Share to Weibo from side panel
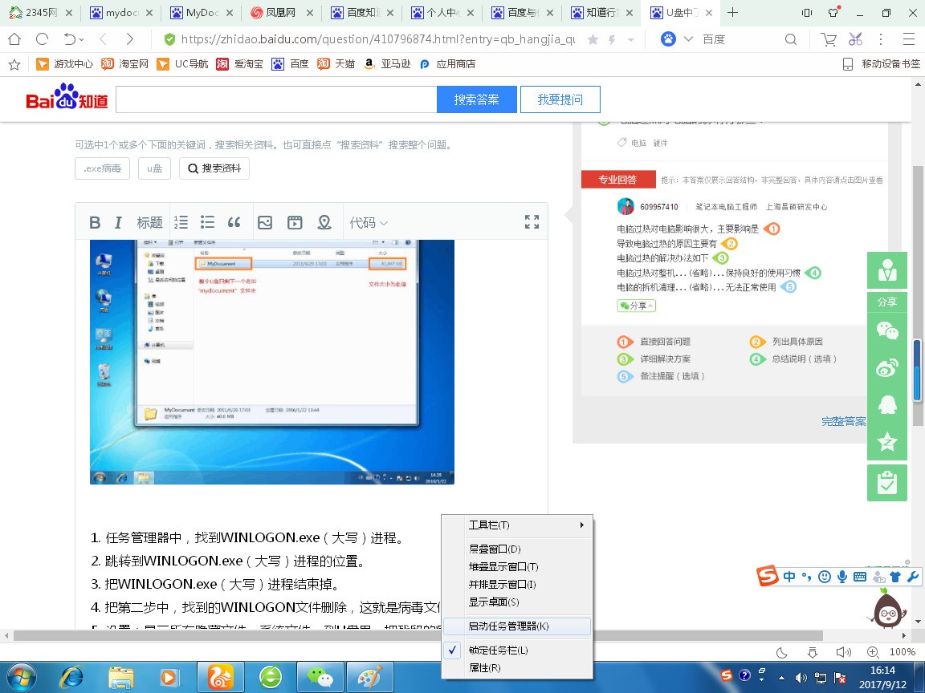The height and width of the screenshot is (693, 925). (x=886, y=367)
